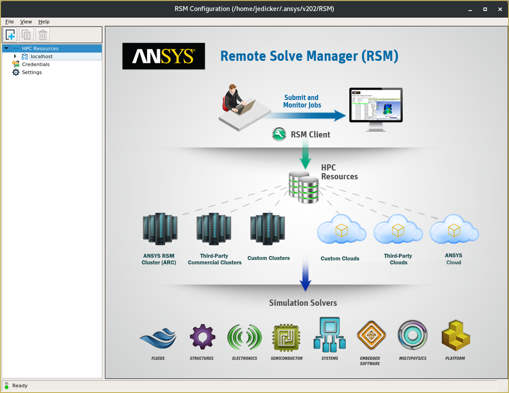Screen dimensions: 509x393
Task: Click the Credentials key-and-user icon
Action: click(x=16, y=64)
